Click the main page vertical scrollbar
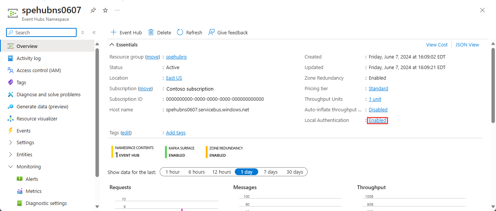 pyautogui.click(x=493, y=83)
